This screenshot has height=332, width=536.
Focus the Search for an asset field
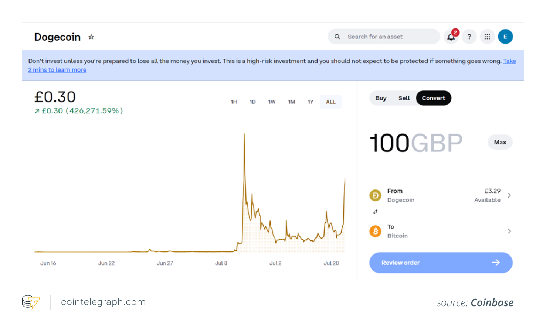[x=384, y=37]
